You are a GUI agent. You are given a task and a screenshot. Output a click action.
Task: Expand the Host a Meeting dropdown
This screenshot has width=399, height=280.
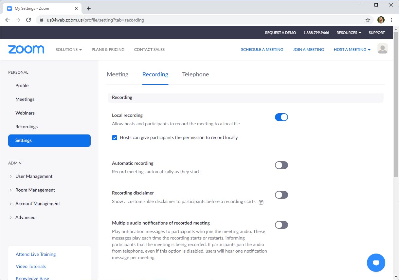tap(352, 50)
